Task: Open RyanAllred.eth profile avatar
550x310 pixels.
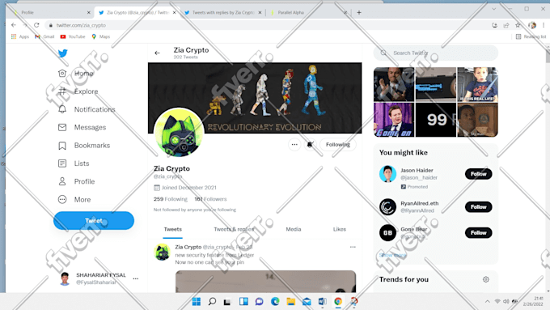Action: pos(387,206)
